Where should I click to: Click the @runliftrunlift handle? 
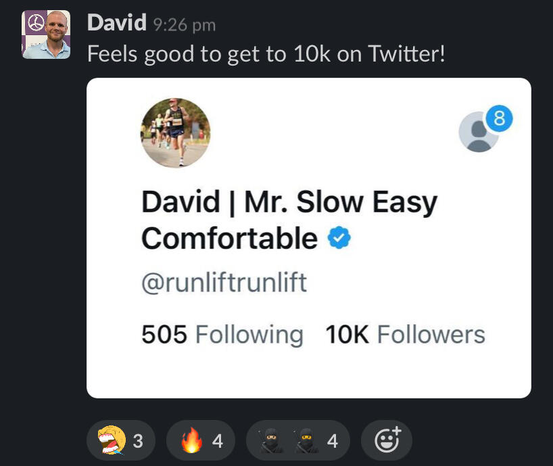[224, 282]
